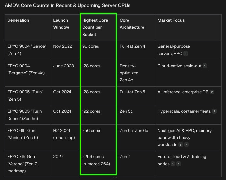Click the Nov 2022 launch date
The height and width of the screenshot is (180, 226).
pyautogui.click(x=63, y=46)
